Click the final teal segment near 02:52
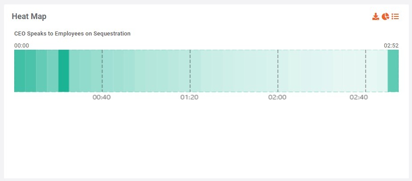Image resolution: width=412 pixels, height=181 pixels. (x=393, y=71)
